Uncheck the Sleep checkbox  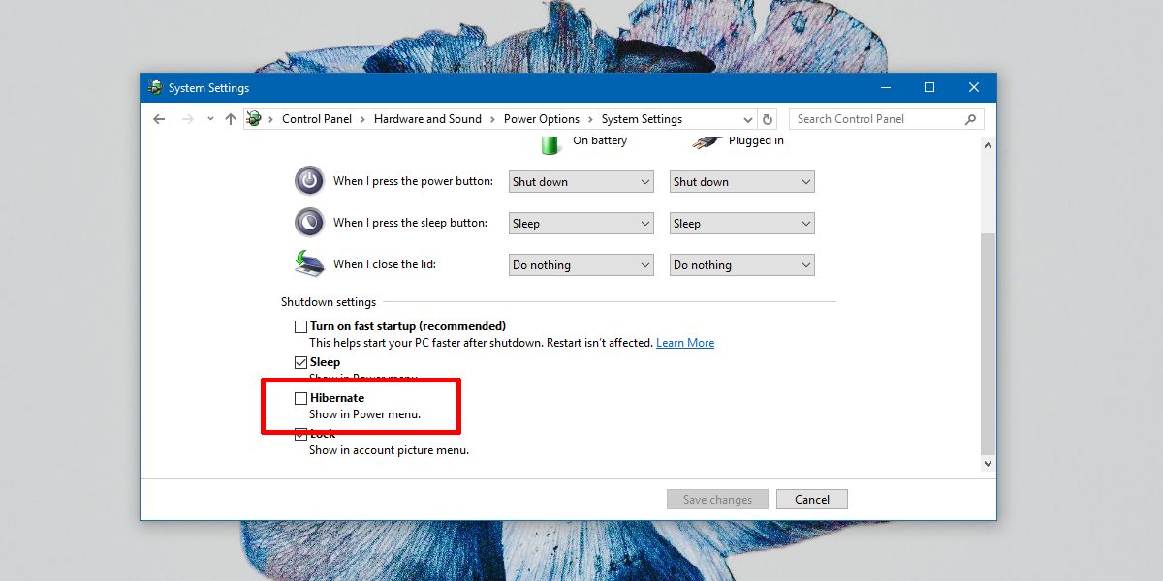click(x=301, y=362)
